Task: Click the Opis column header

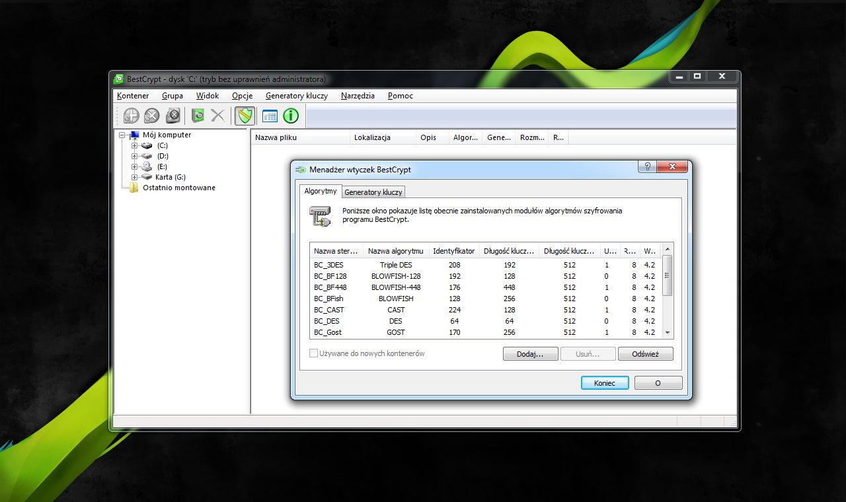Action: (432, 137)
